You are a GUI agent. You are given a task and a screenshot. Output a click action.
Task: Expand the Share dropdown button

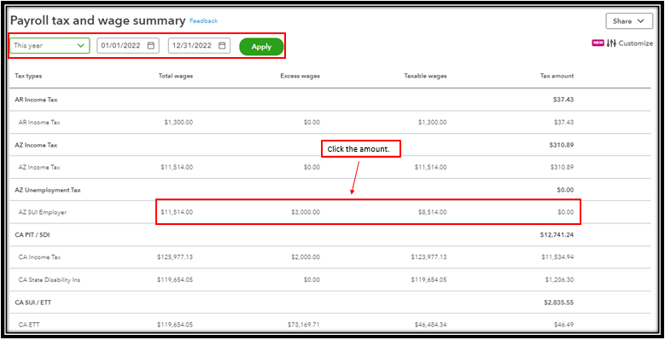coord(629,21)
